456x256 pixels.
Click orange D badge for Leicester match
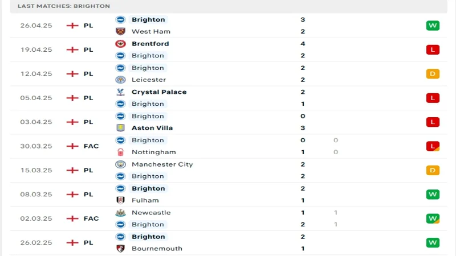tap(433, 74)
